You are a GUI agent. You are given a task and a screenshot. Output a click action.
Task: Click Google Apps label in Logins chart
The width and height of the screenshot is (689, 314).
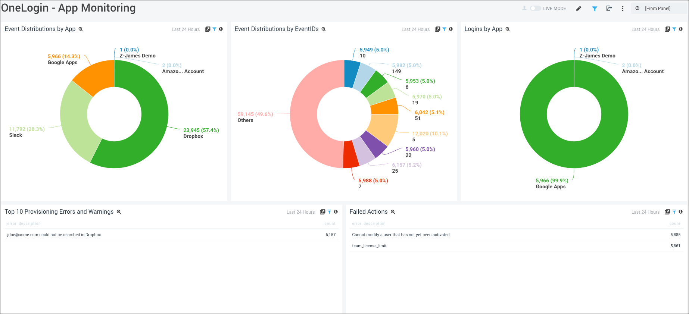click(x=551, y=186)
